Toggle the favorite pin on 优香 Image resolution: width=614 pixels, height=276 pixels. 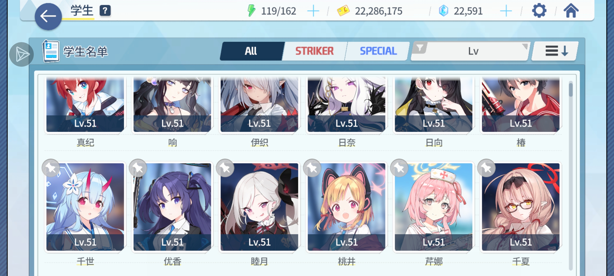pyautogui.click(x=138, y=168)
